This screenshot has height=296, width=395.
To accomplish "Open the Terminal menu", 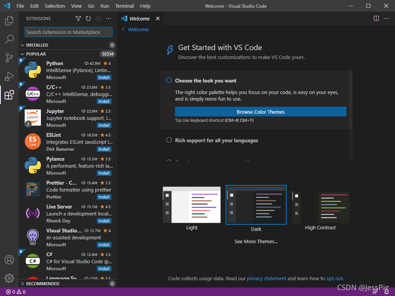I will click(125, 6).
